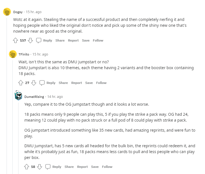Open TFinito's avatar profile
This screenshot has width=205, height=174.
tap(13, 54)
